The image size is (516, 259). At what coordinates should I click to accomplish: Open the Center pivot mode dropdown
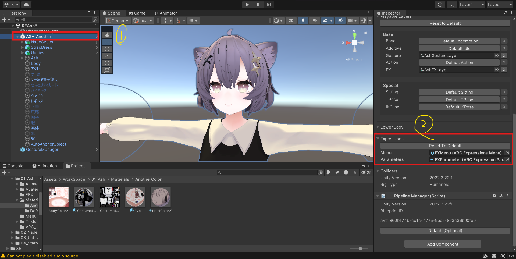118,20
